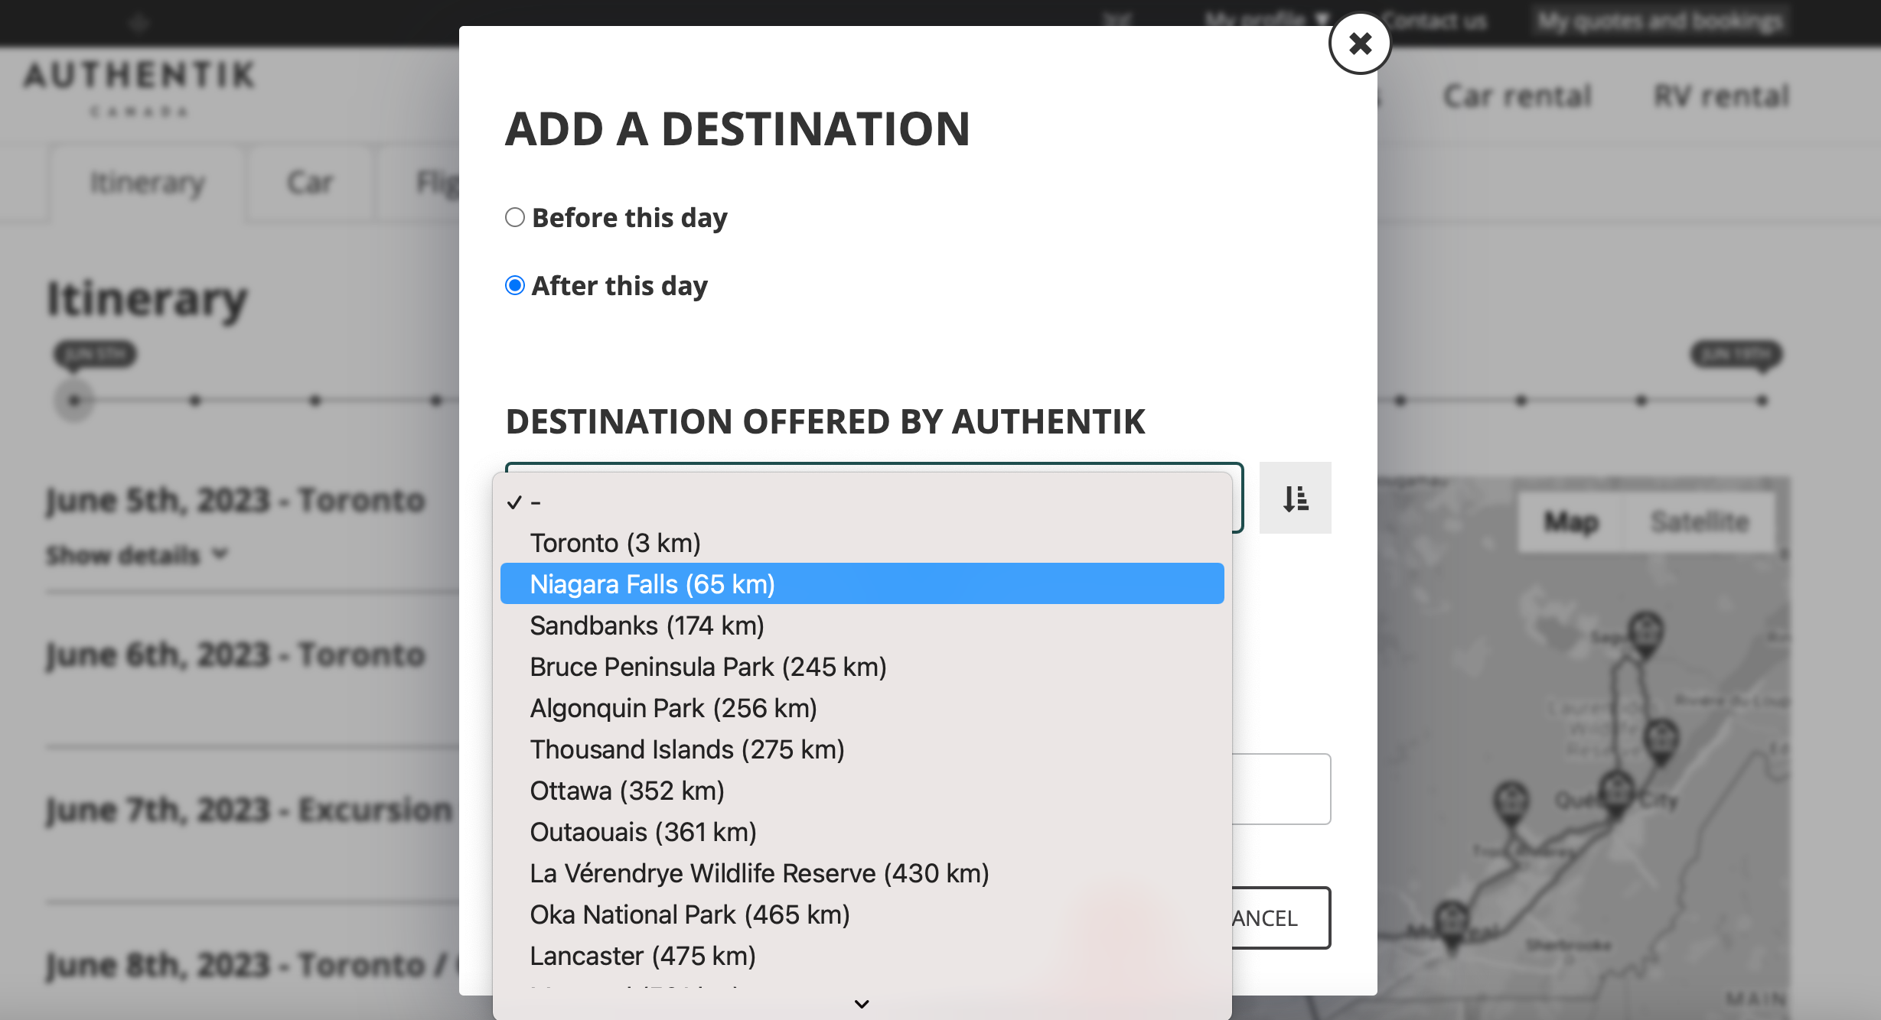Select Algonquin Park (256 km)
The image size is (1881, 1020).
(862, 708)
